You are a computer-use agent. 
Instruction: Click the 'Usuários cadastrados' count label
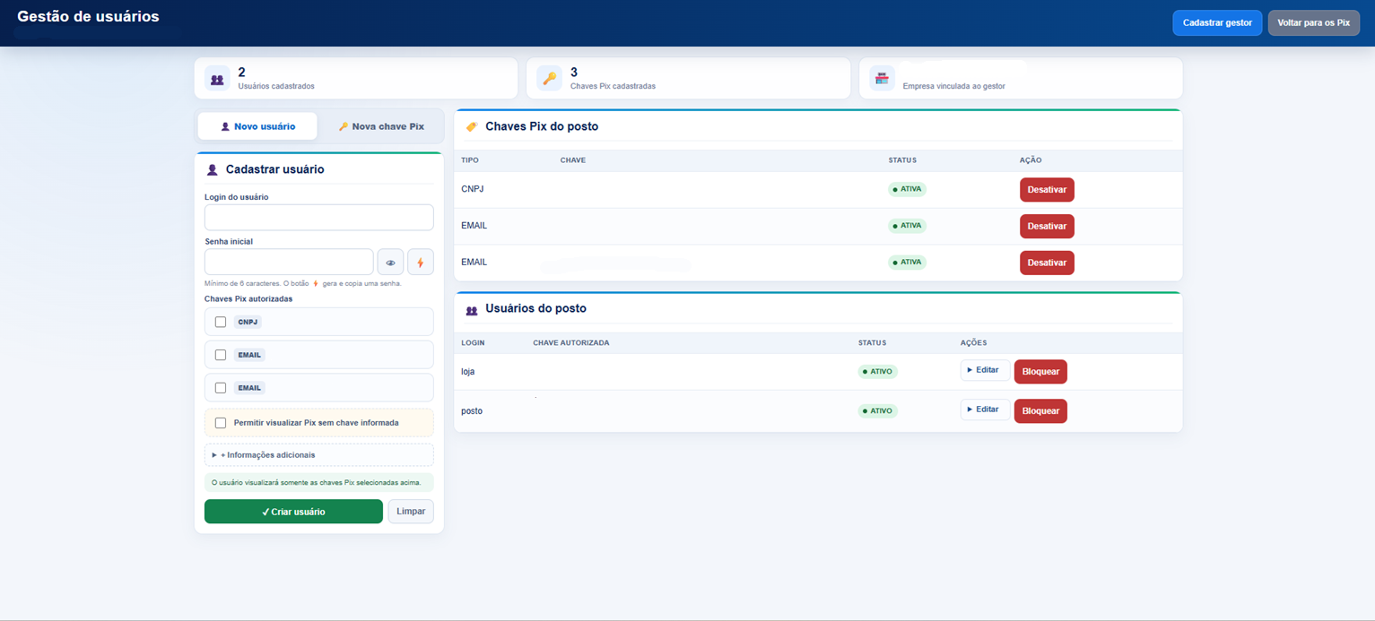(x=276, y=86)
